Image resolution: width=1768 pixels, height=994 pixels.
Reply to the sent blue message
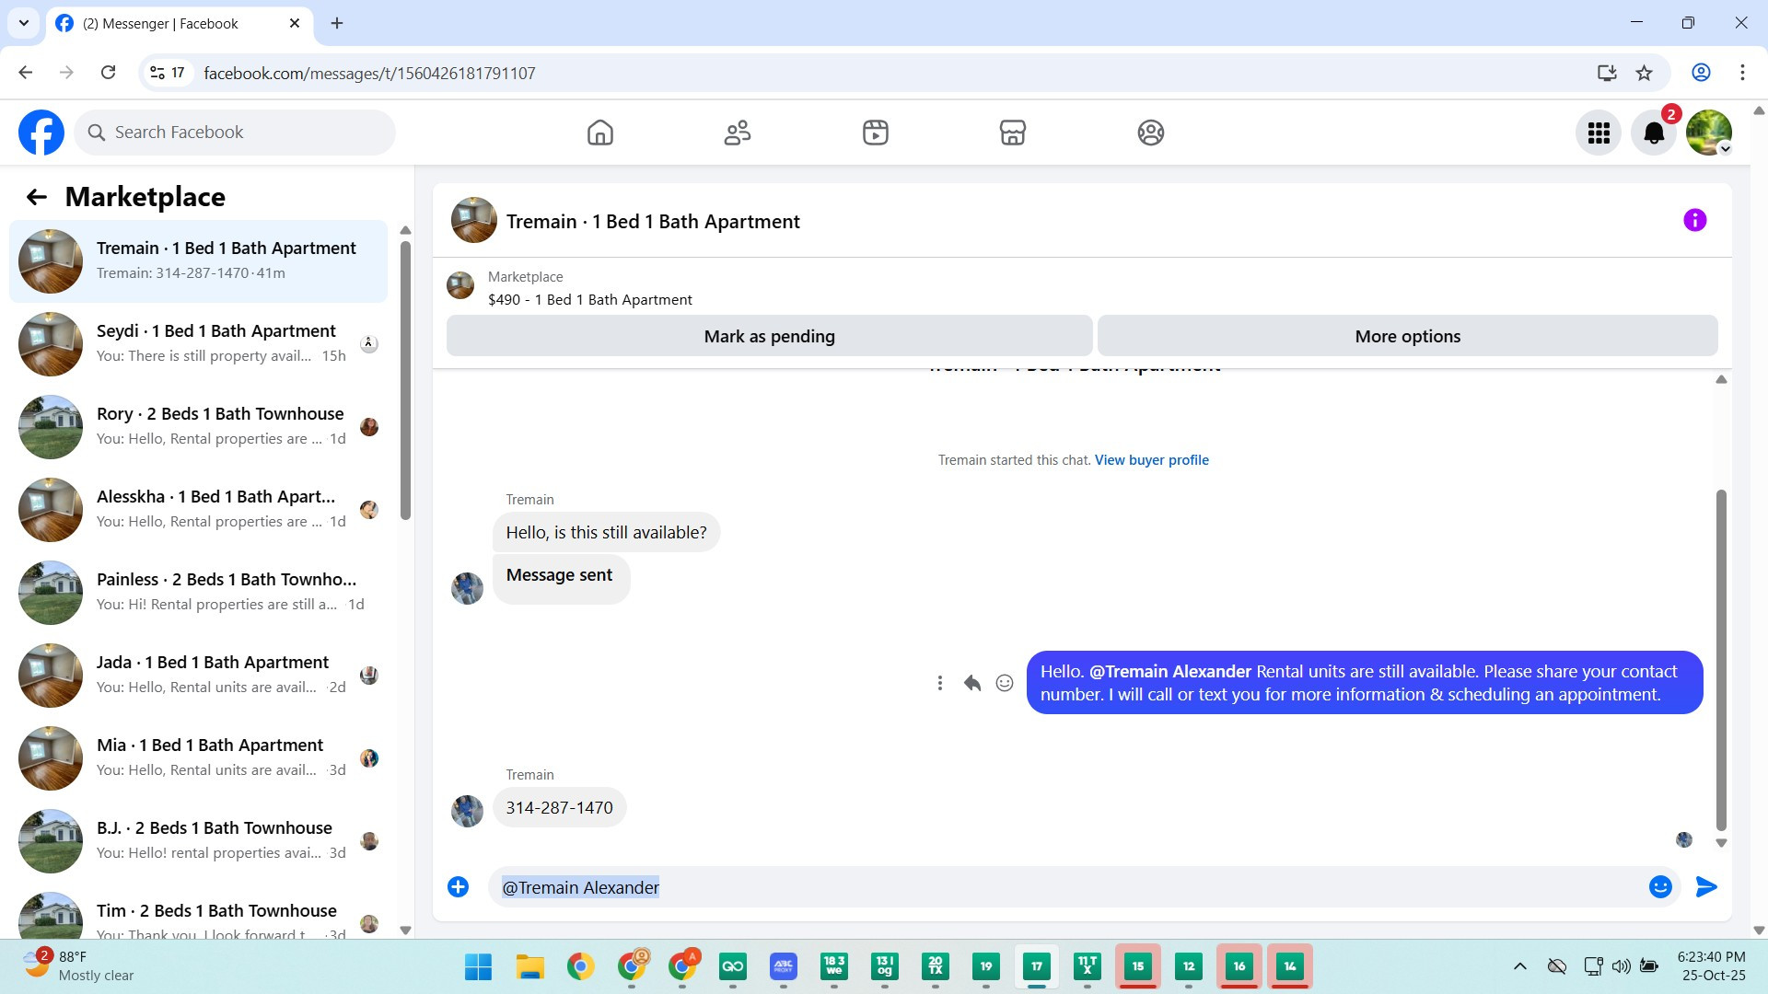coord(972,683)
